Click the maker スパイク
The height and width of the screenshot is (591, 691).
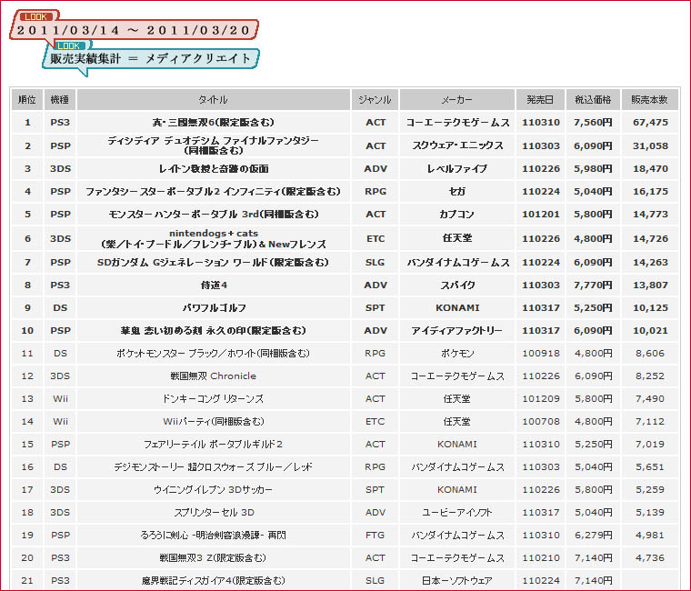coord(457,285)
